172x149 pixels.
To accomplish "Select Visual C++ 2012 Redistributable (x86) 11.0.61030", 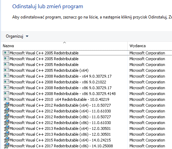I will 60,123.
